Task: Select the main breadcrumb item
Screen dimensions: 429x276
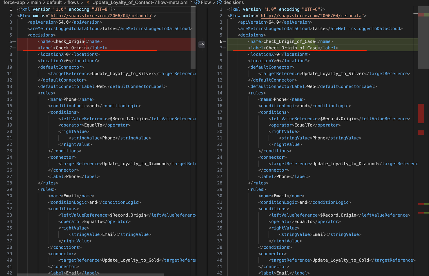Action: (36, 2)
